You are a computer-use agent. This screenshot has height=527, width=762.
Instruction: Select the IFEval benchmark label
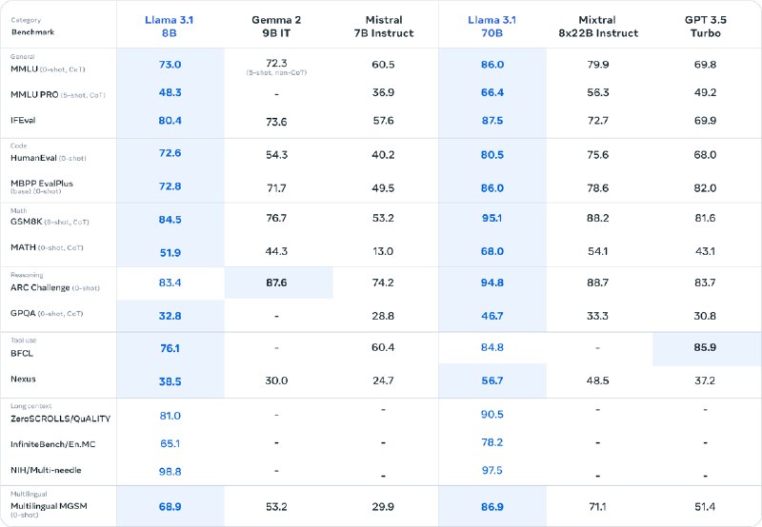[23, 120]
